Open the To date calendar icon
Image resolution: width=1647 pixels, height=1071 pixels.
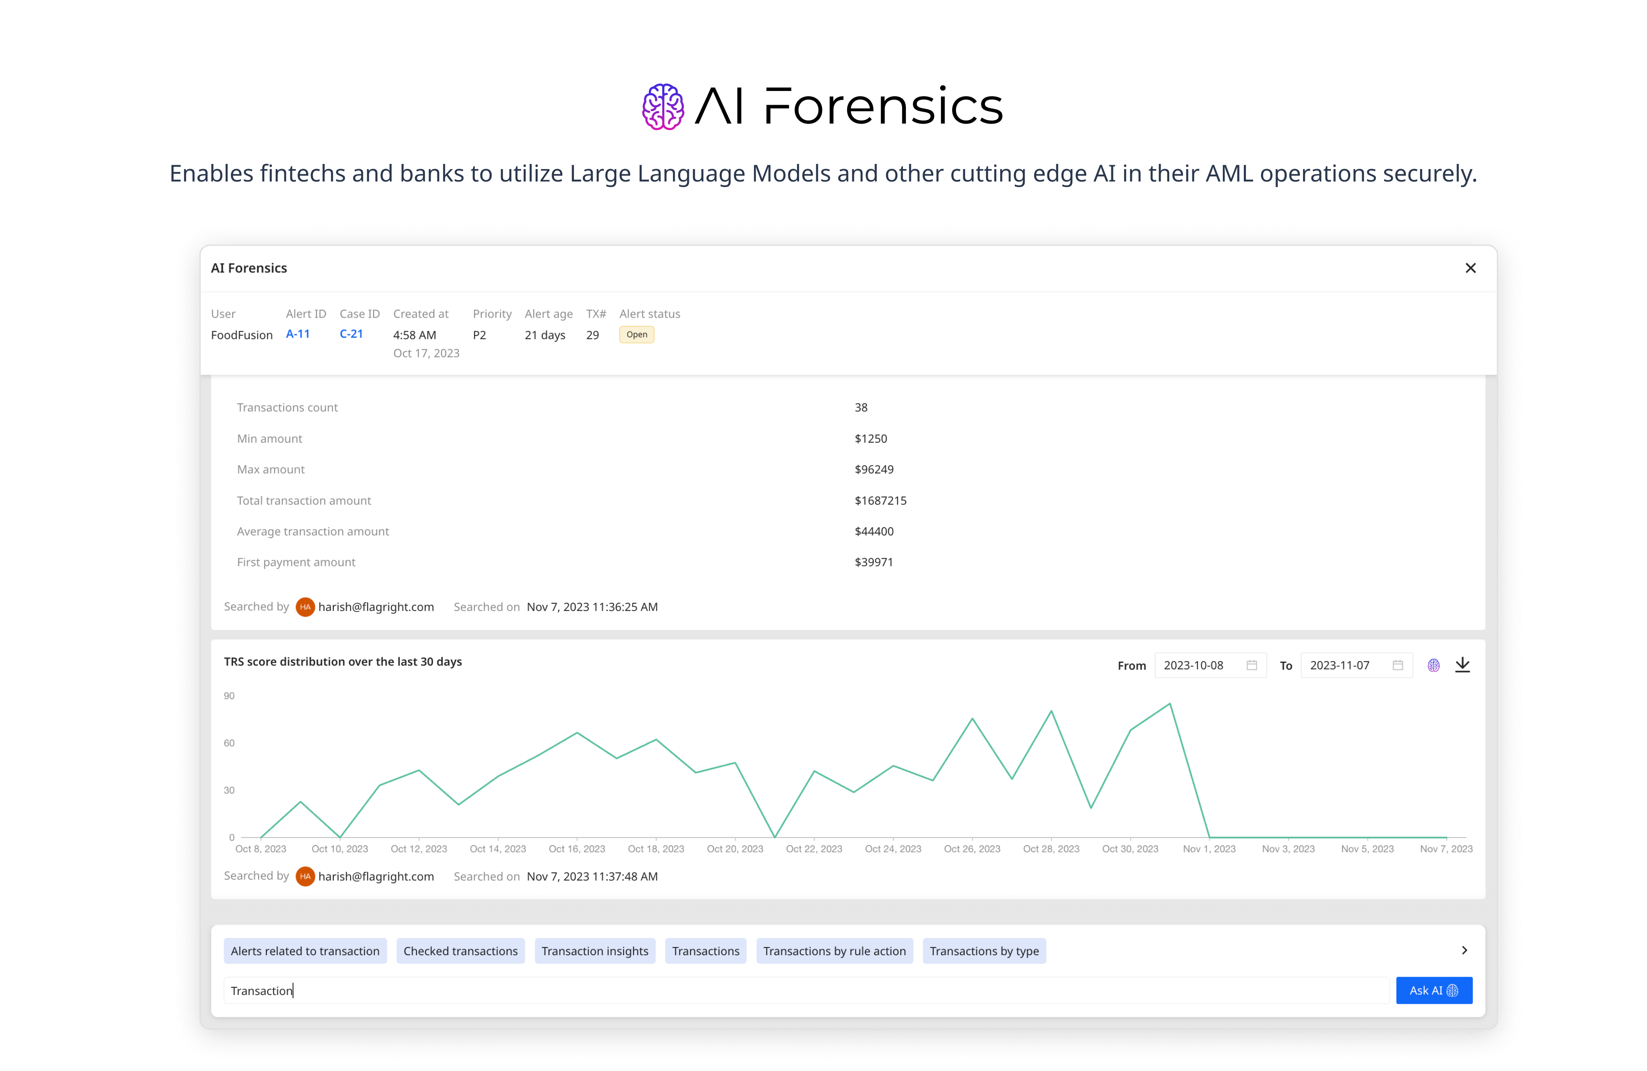1397,666
